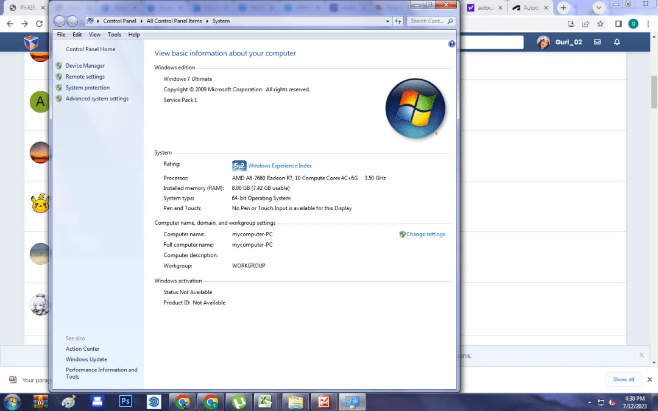Click the search magnifier icon
Image resolution: width=658 pixels, height=411 pixels.
(450, 21)
